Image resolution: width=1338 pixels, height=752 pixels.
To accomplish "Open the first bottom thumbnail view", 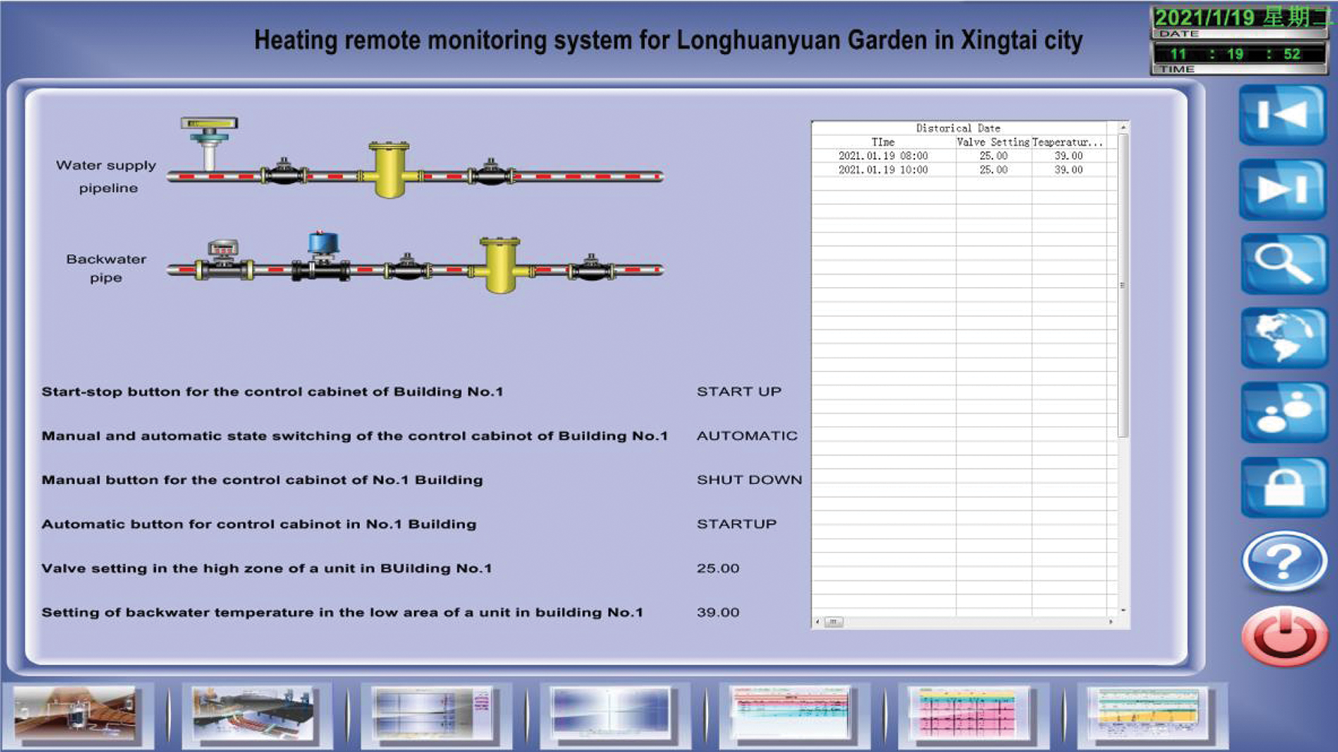I will point(75,716).
